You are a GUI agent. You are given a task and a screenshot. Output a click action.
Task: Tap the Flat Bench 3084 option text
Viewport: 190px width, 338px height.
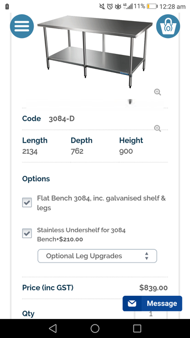[x=101, y=203]
